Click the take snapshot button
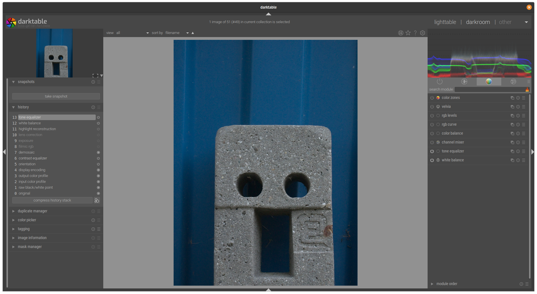The height and width of the screenshot is (294, 537). [56, 96]
